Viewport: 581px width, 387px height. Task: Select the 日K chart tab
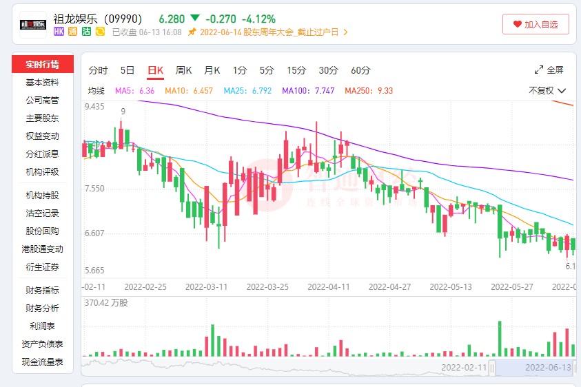click(x=155, y=71)
